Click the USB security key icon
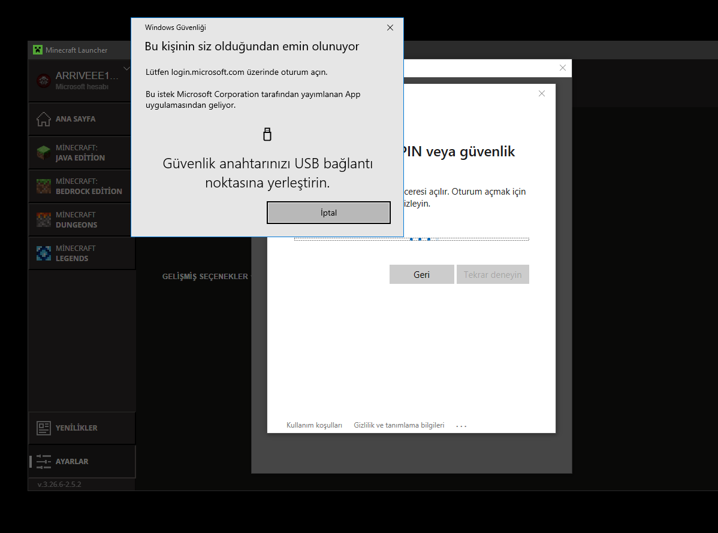This screenshot has width=718, height=533. [267, 134]
